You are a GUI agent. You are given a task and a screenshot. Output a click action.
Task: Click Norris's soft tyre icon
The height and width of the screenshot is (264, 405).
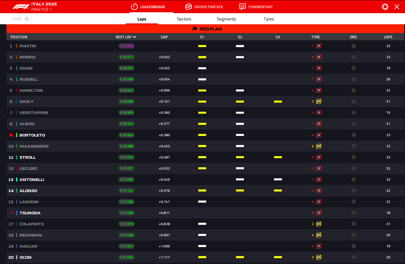click(319, 57)
